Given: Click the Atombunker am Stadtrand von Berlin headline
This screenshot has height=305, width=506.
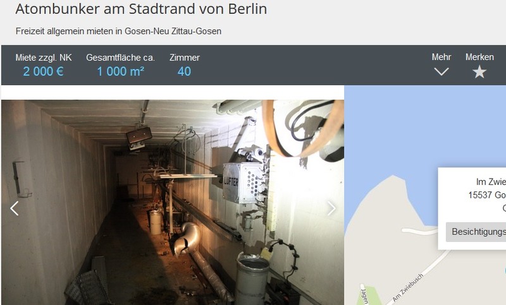Looking at the screenshot, I should tap(141, 9).
